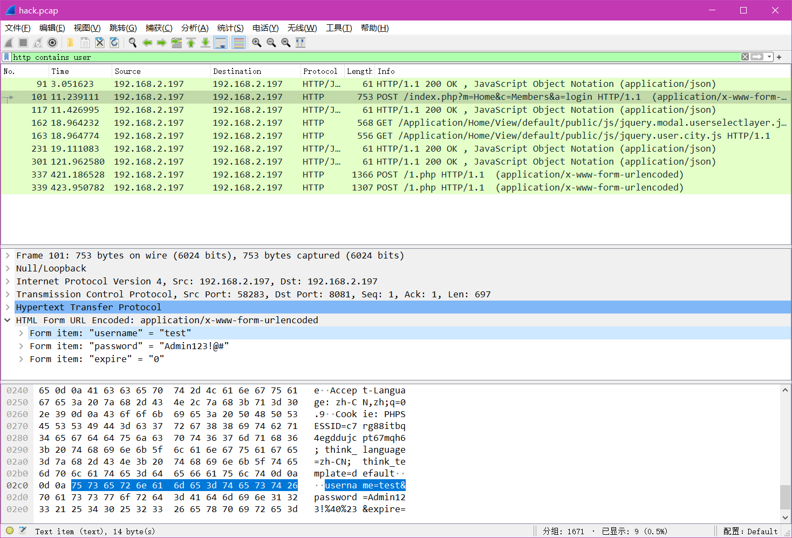This screenshot has width=792, height=538.
Task: Jump to the last packet
Action: click(x=206, y=43)
